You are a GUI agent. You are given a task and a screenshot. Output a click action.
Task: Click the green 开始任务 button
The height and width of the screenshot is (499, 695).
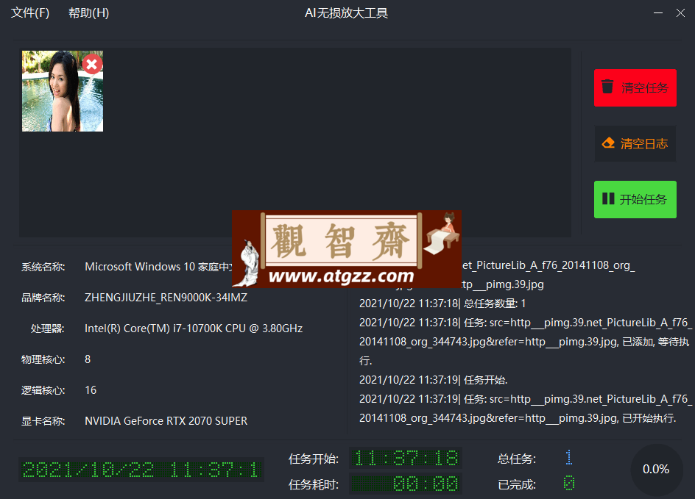(x=635, y=199)
